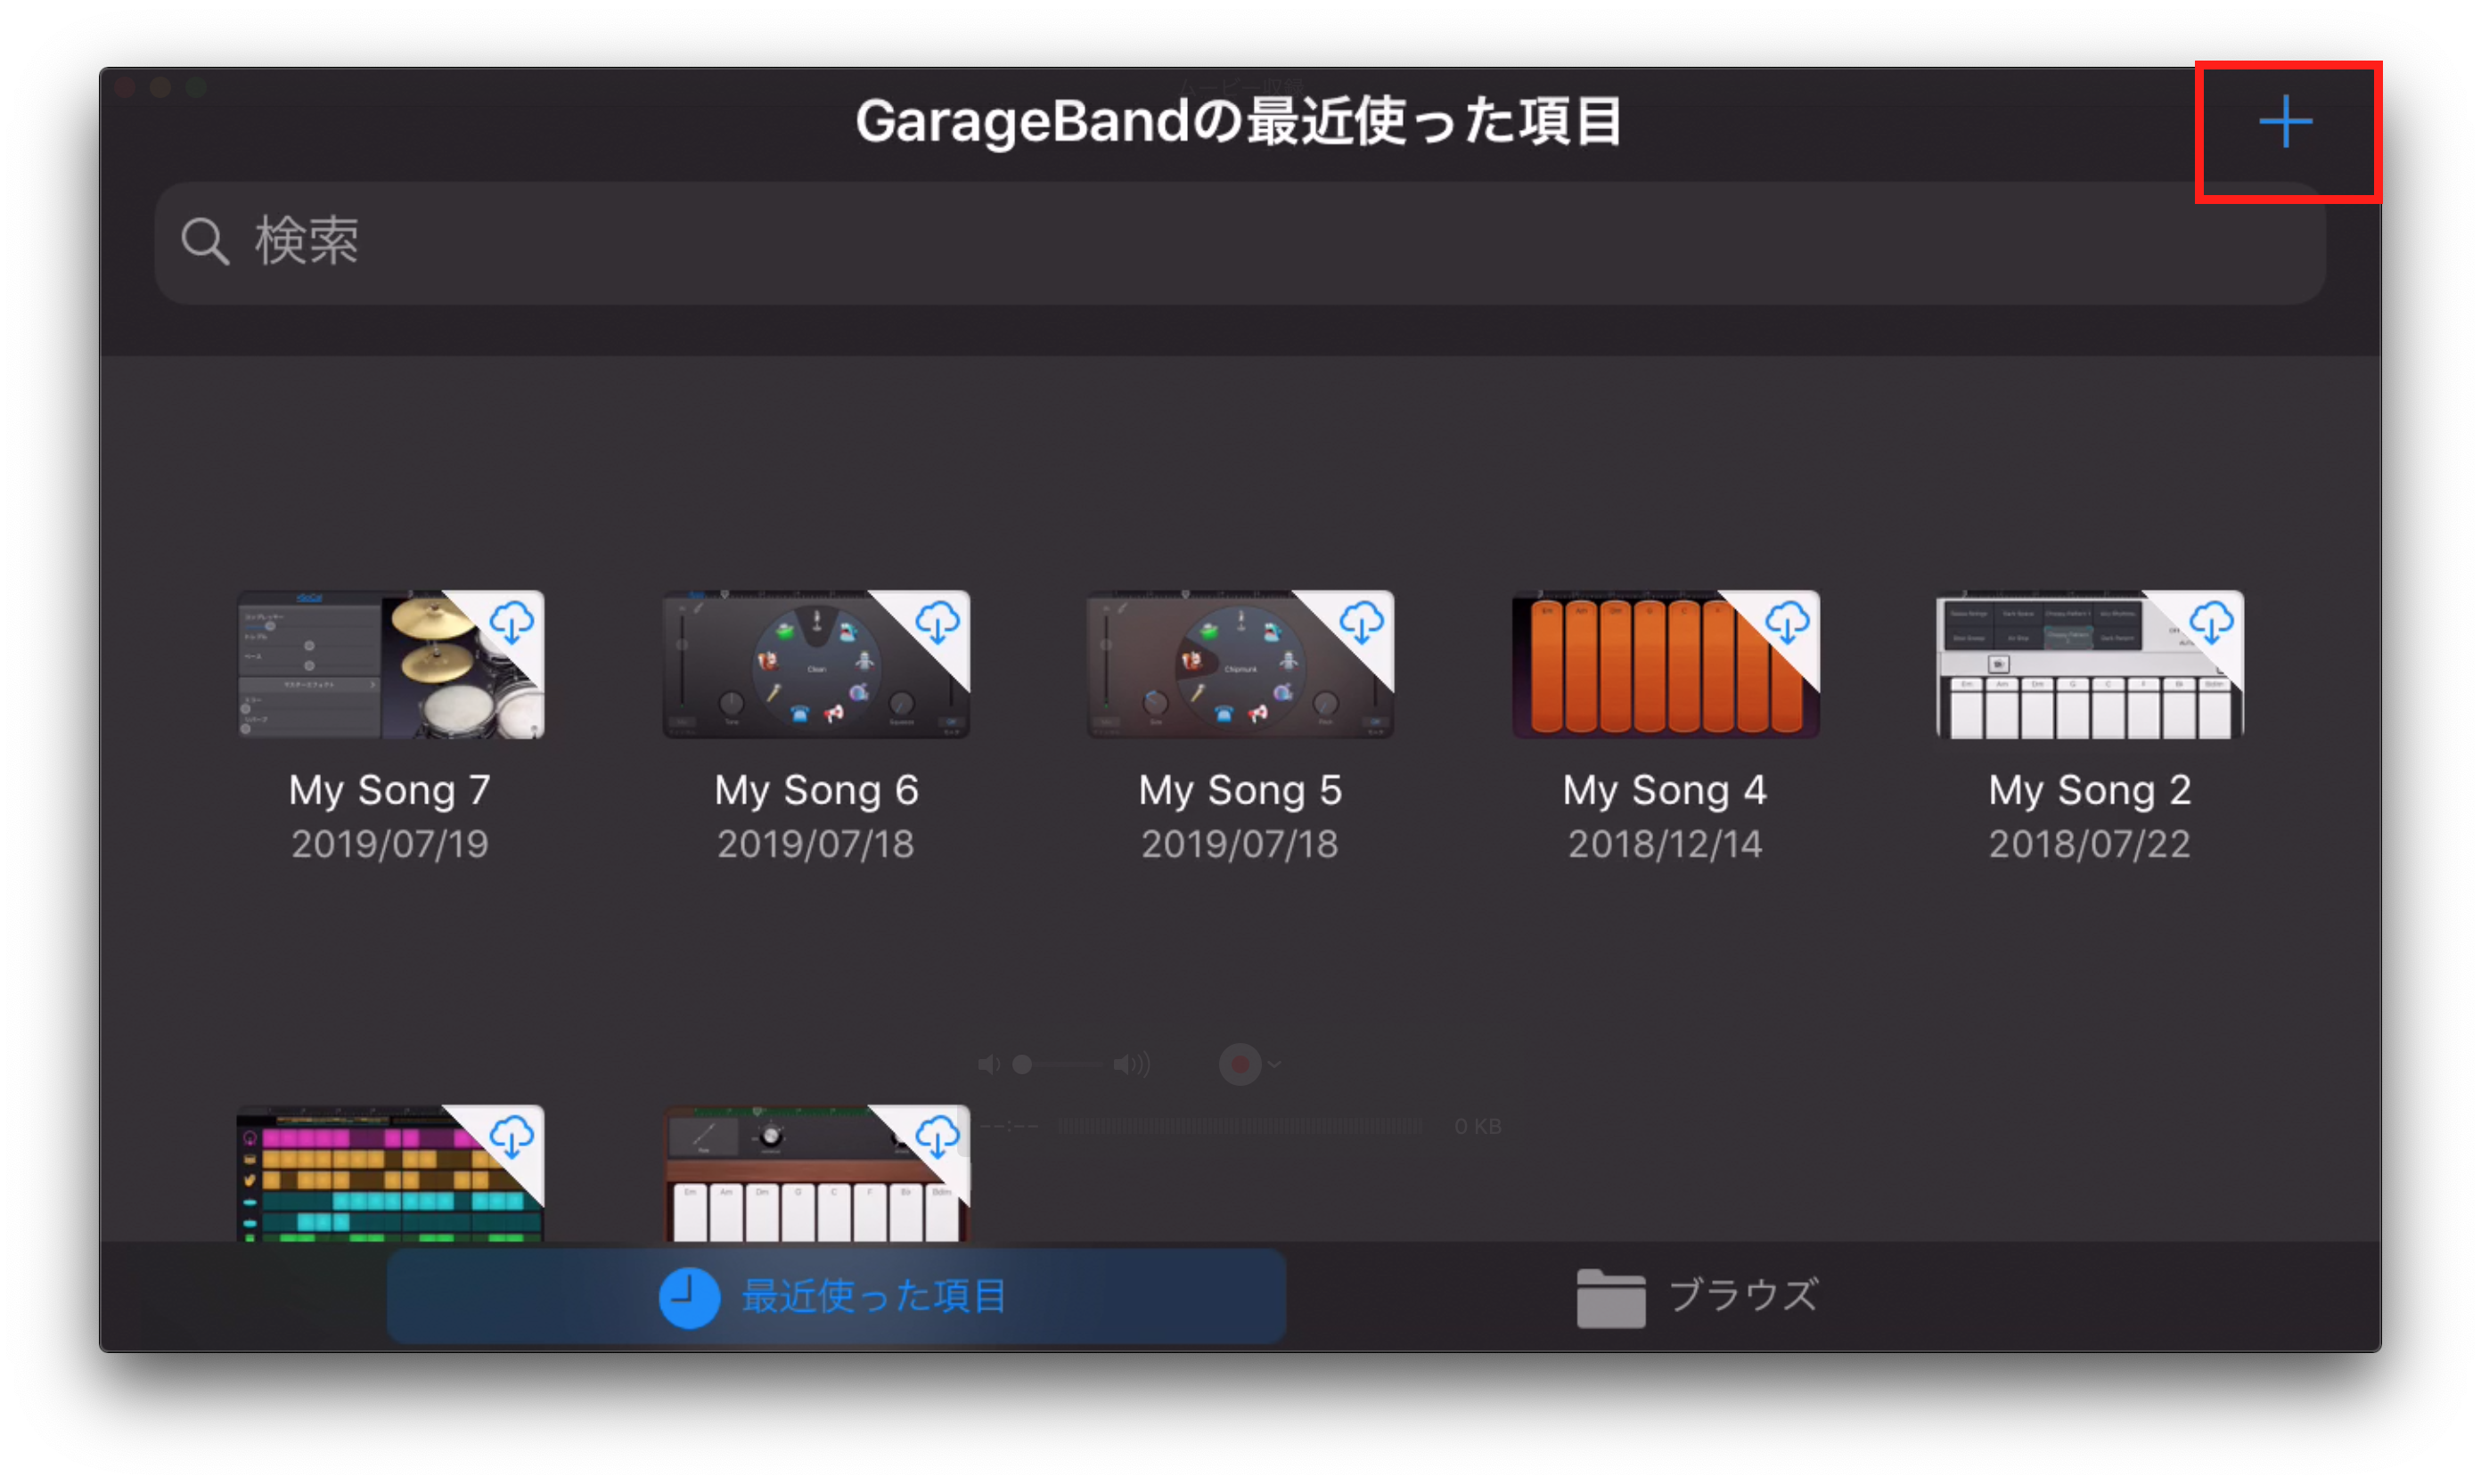
Task: Click the cloud download icon on My Song 5
Action: (1362, 622)
